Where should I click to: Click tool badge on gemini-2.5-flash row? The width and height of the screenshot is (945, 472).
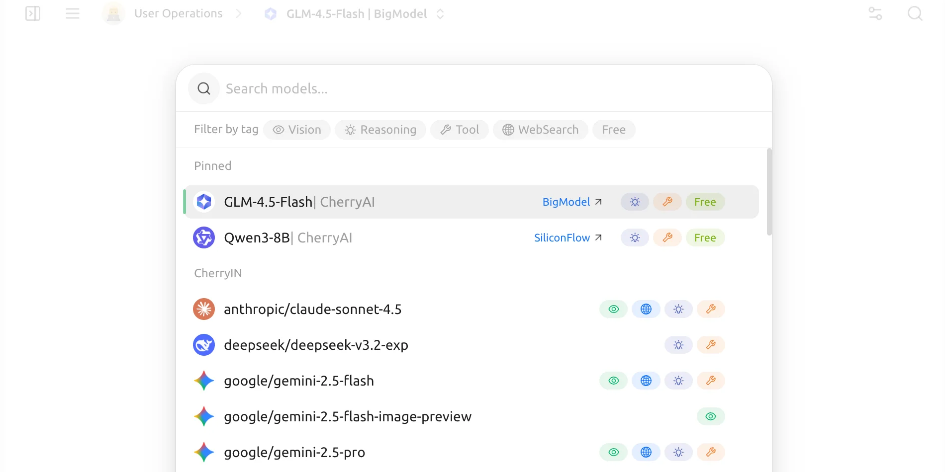coord(711,381)
